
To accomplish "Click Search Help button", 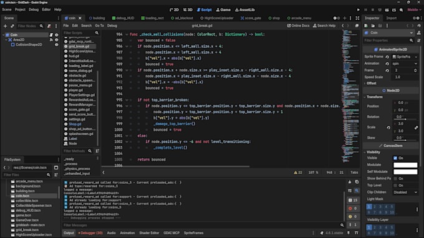I will pyautogui.click(x=324, y=26).
